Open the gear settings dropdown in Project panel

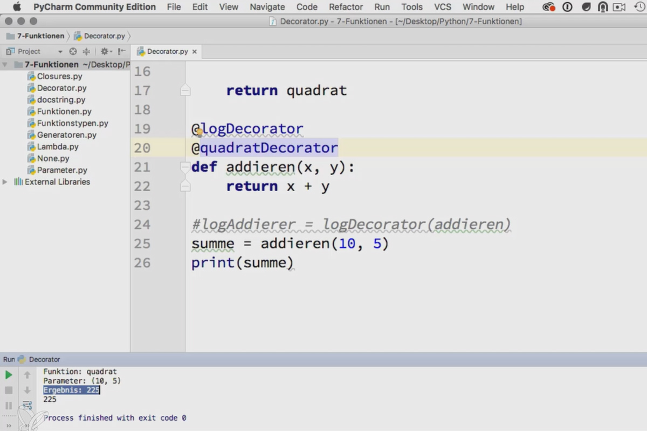click(106, 51)
